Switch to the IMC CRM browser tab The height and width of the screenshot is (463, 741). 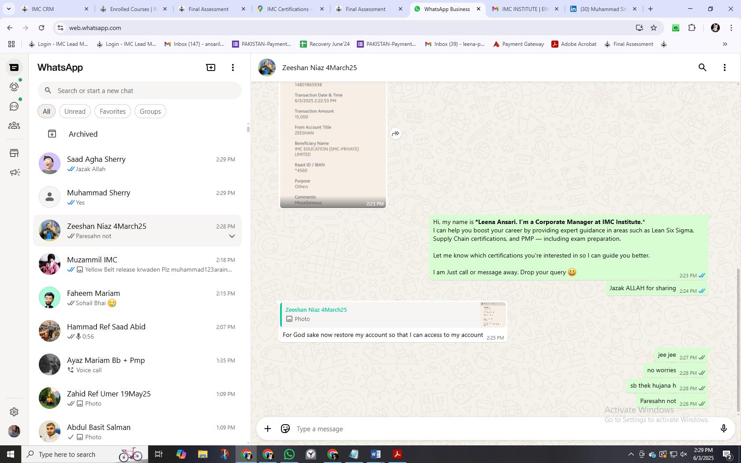click(x=54, y=9)
